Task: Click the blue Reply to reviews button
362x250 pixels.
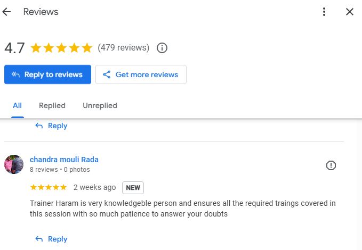Action: tap(47, 74)
